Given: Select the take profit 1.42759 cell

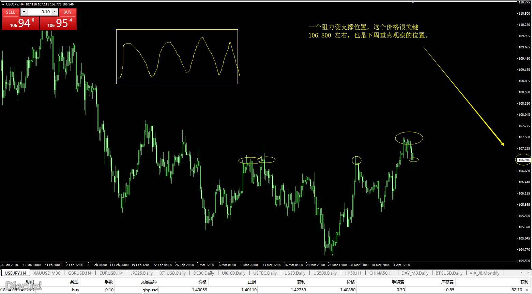Looking at the screenshot, I should (298, 290).
